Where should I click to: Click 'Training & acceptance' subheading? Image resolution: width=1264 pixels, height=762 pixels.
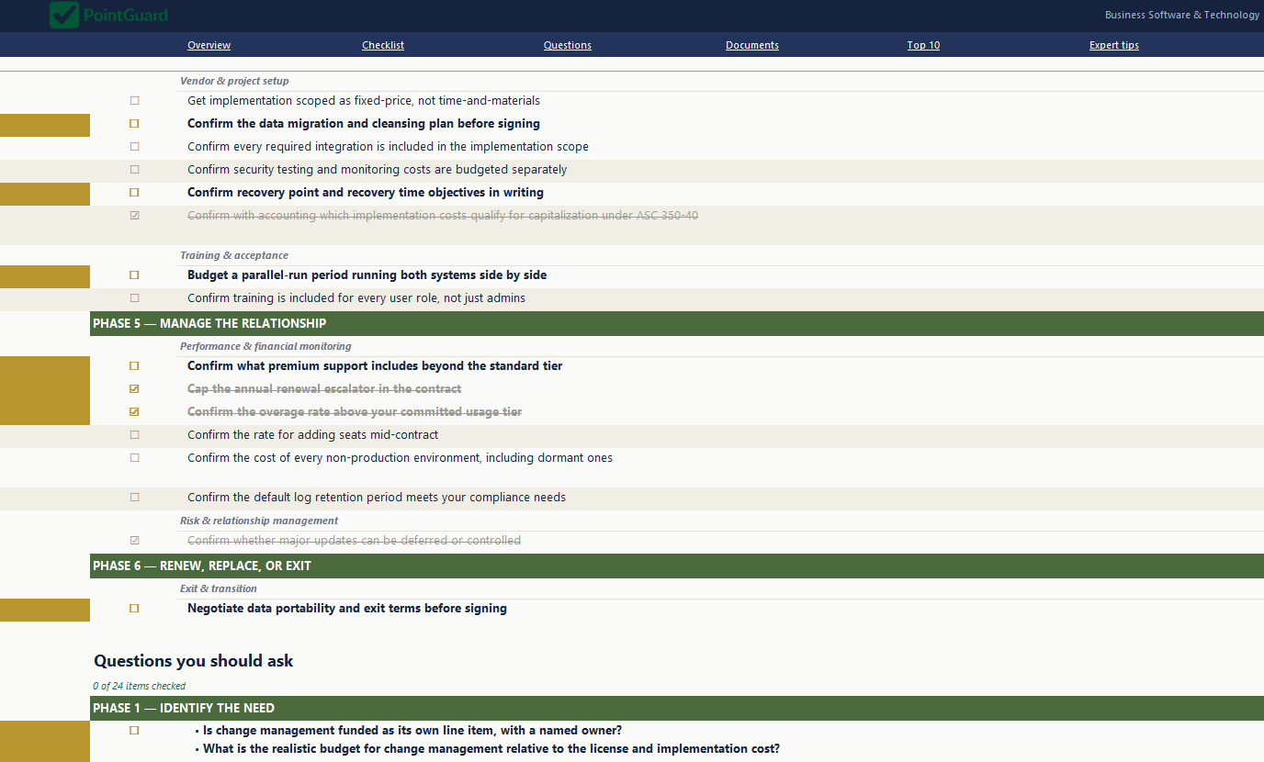pyautogui.click(x=234, y=255)
